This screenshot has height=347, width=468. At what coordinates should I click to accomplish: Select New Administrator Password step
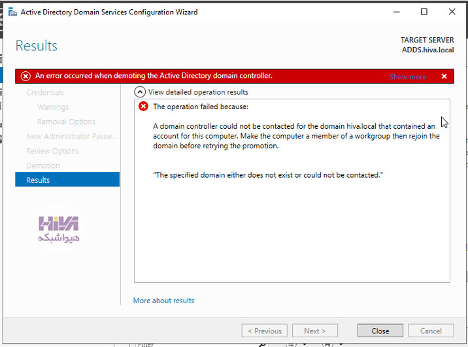click(72, 136)
